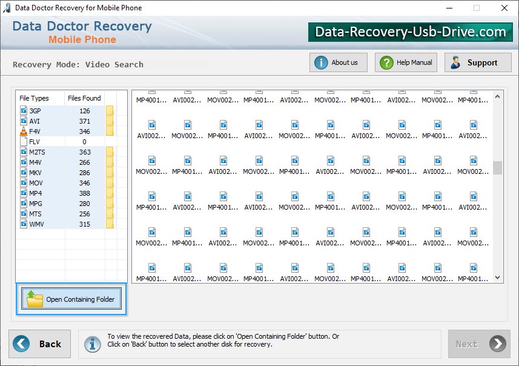
Task: Minimize the Data Doctor Recovery window
Action: click(x=449, y=8)
